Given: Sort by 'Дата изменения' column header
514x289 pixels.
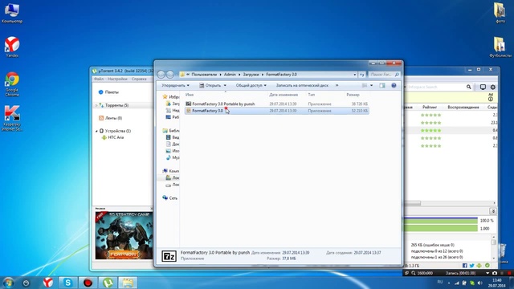Looking at the screenshot, I should tap(284, 95).
